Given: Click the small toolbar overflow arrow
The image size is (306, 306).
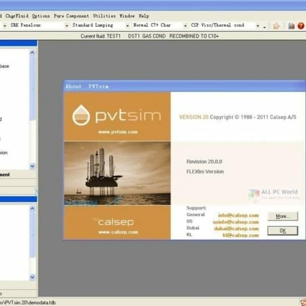Looking at the screenshot, I should [x=264, y=27].
